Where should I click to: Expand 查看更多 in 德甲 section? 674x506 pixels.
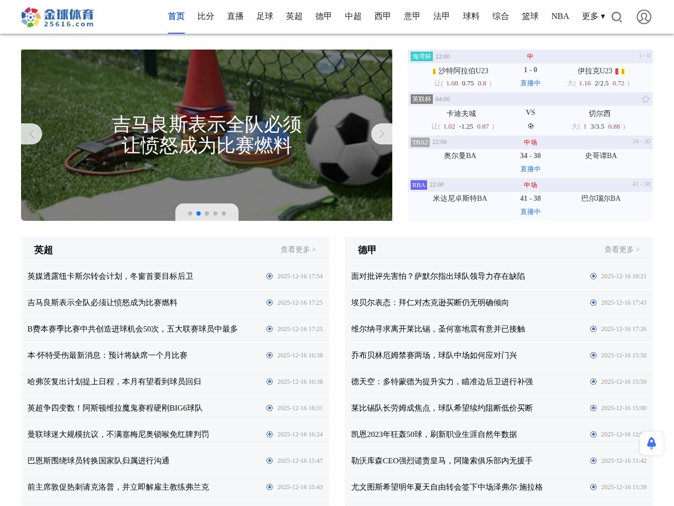tap(621, 250)
